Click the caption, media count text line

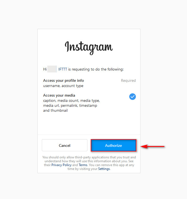[71, 101]
